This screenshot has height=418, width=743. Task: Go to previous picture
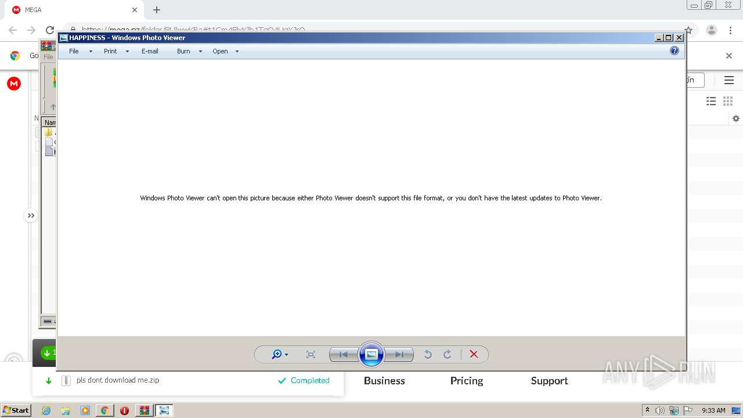(x=344, y=354)
